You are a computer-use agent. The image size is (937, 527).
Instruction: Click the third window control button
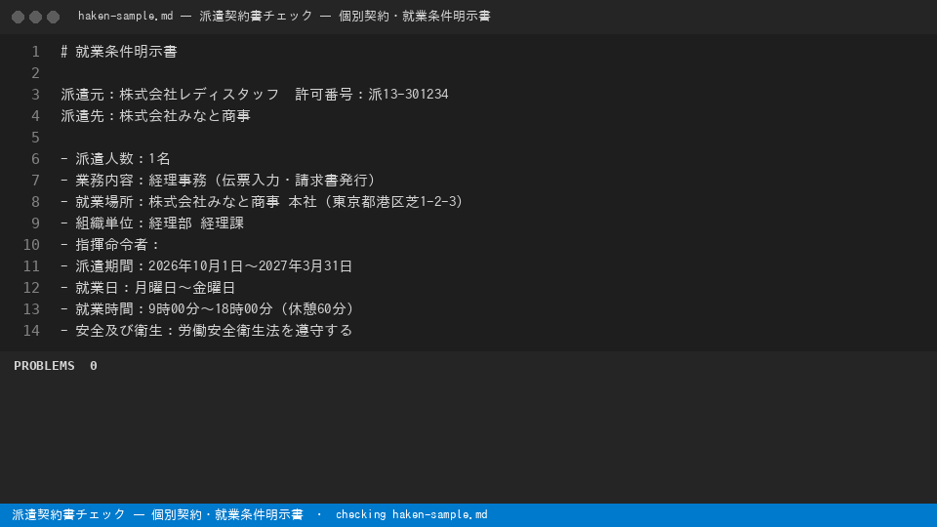[x=53, y=17]
